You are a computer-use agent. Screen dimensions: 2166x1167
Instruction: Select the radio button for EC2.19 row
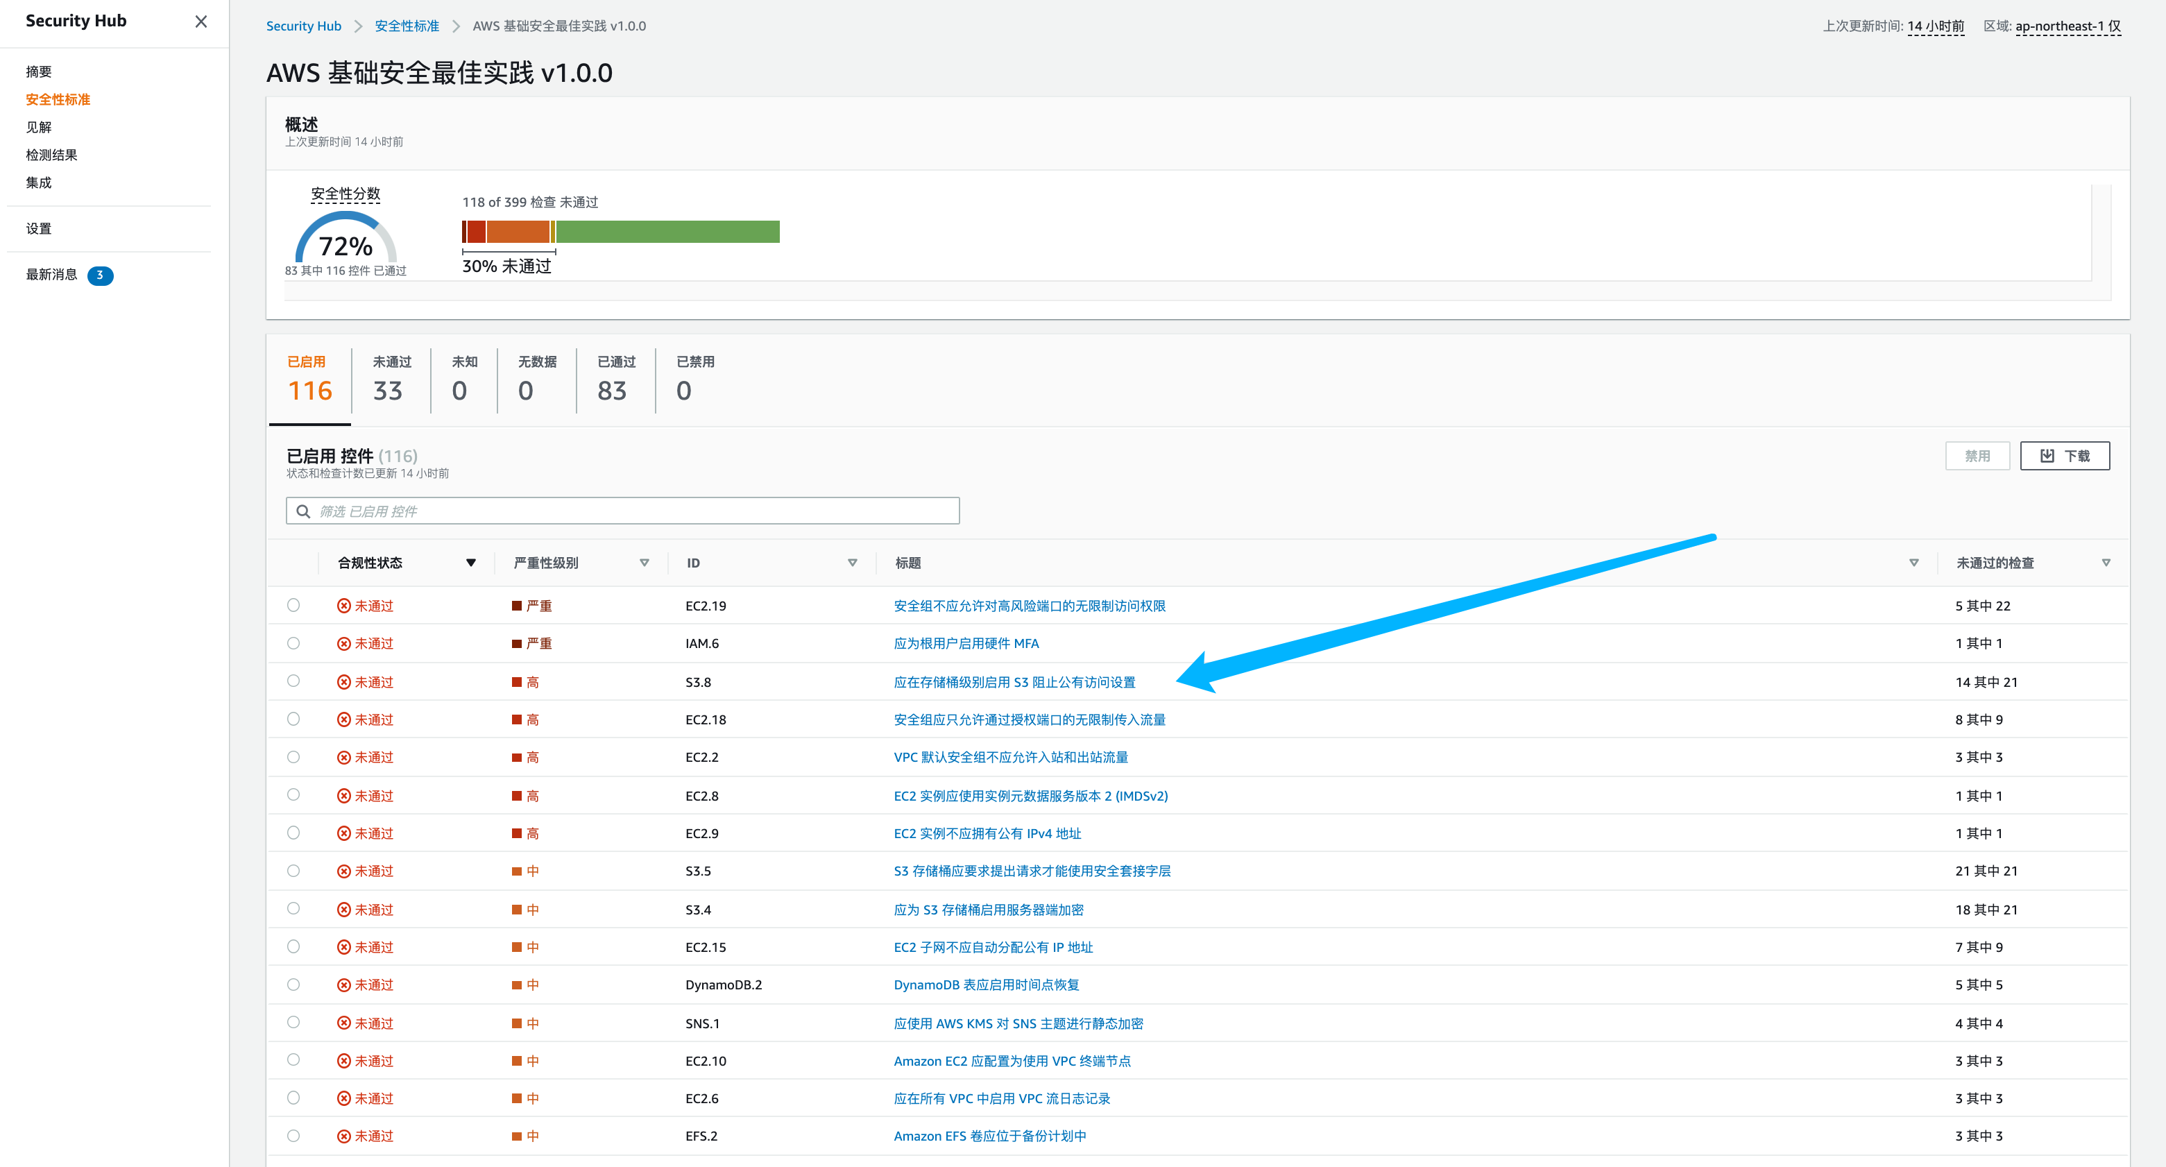[x=293, y=606]
